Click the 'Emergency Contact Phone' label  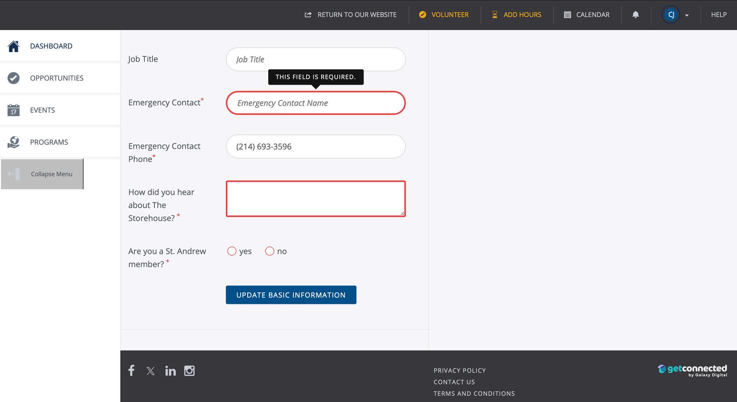click(x=164, y=152)
